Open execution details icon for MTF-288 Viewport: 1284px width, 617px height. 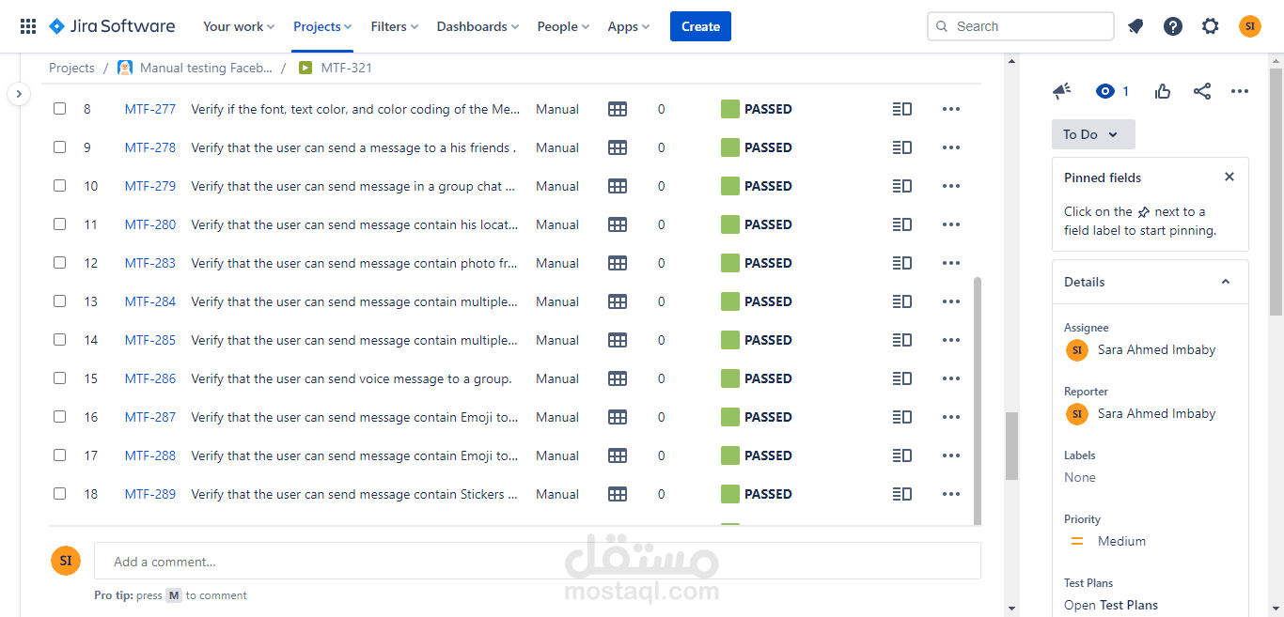point(902,455)
